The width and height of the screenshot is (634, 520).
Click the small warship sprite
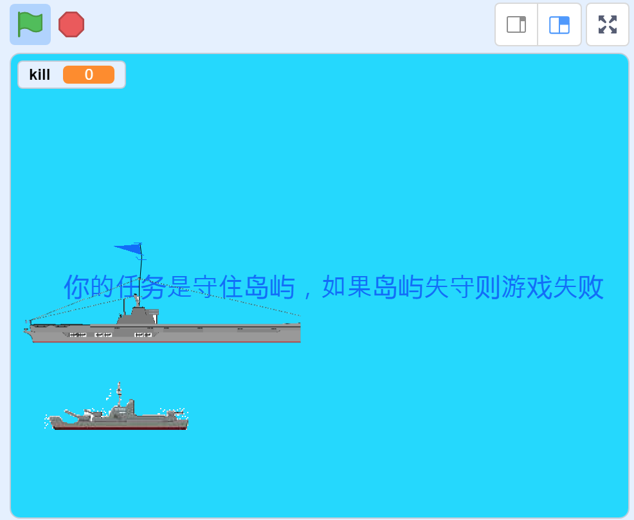click(116, 406)
